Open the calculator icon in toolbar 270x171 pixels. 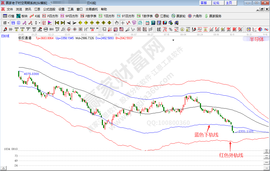(x=153, y=23)
